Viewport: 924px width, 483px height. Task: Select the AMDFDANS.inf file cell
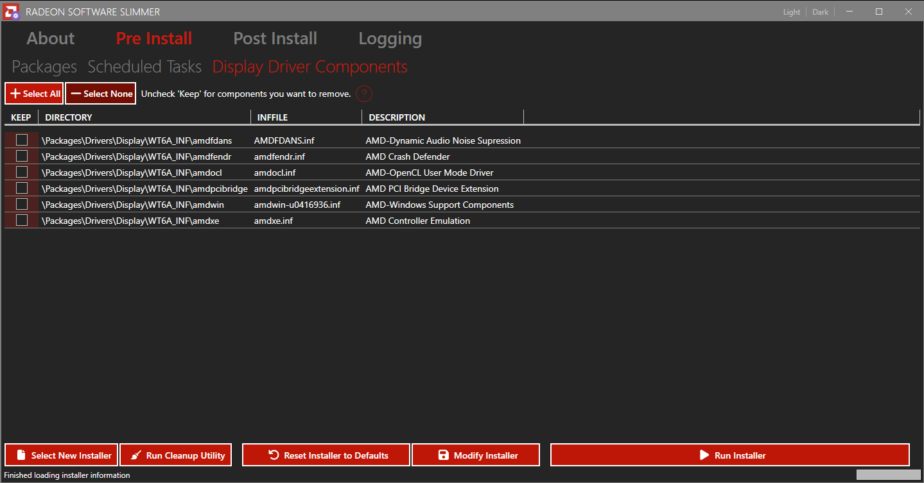[x=284, y=140]
